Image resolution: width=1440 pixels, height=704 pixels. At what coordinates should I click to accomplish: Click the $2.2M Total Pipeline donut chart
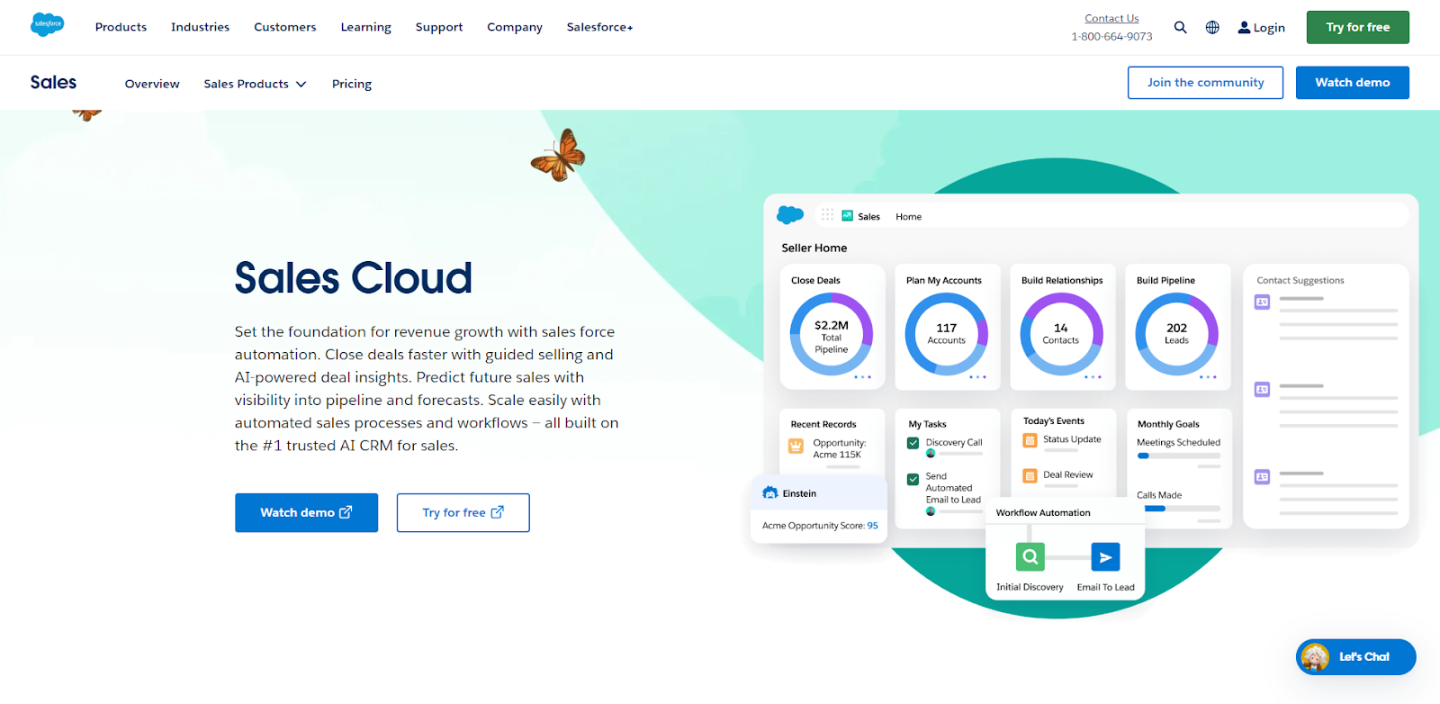[x=831, y=334]
